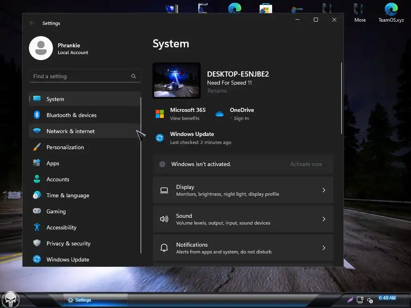The image size is (411, 308).
Task: Click the Accessibility figure icon
Action: point(37,227)
